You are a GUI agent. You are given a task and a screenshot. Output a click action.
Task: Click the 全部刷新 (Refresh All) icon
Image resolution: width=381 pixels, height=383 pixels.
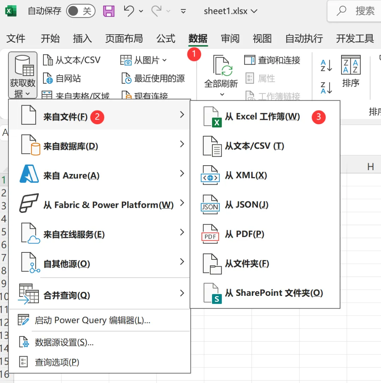click(x=223, y=65)
